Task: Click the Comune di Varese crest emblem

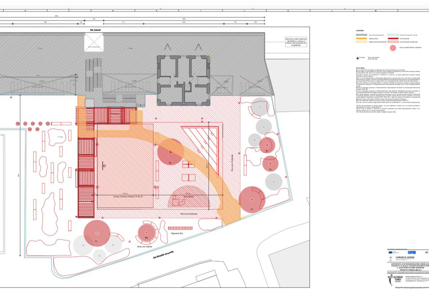Action: pos(391,257)
